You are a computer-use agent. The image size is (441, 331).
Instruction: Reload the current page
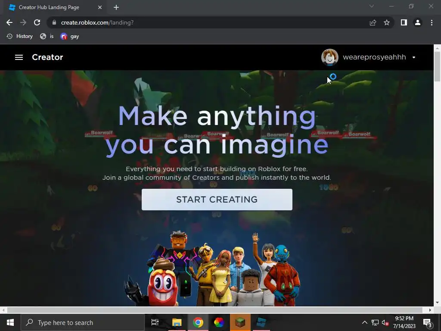37,22
